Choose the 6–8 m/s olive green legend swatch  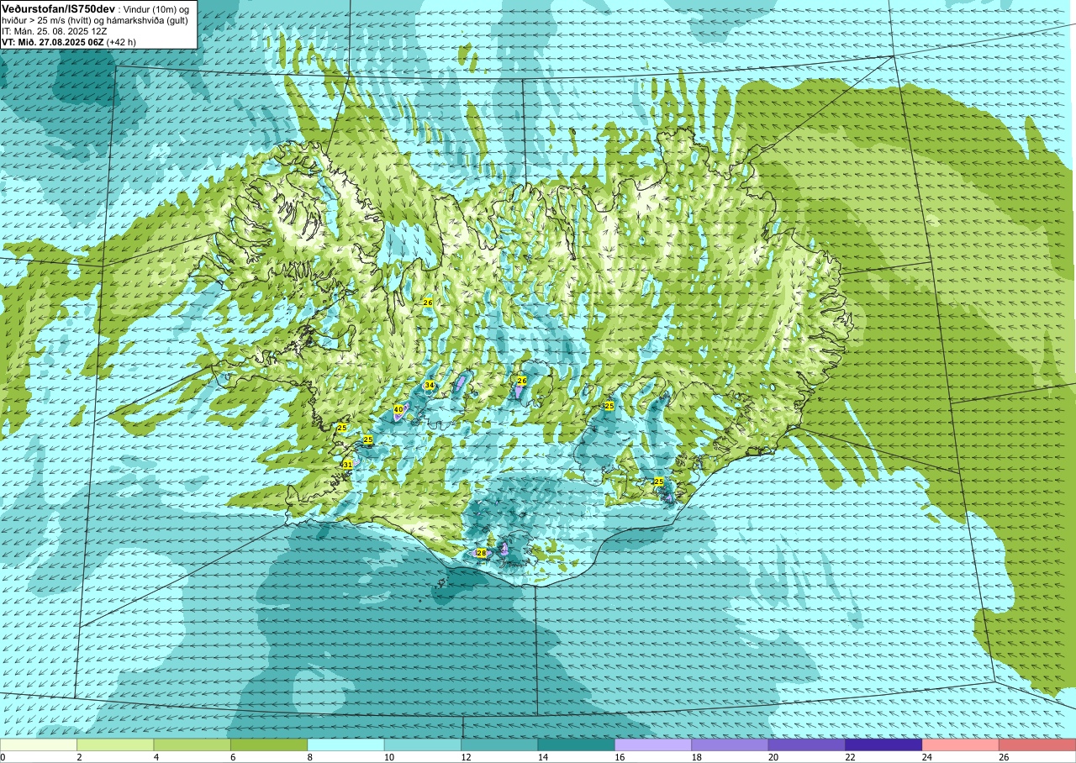(x=269, y=745)
